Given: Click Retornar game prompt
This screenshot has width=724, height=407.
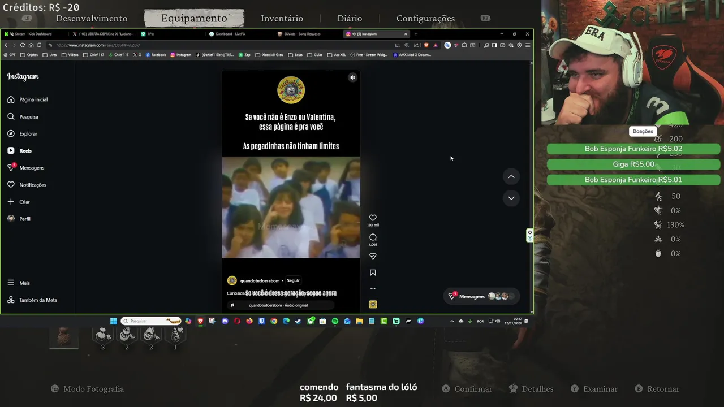Looking at the screenshot, I should click(x=657, y=389).
